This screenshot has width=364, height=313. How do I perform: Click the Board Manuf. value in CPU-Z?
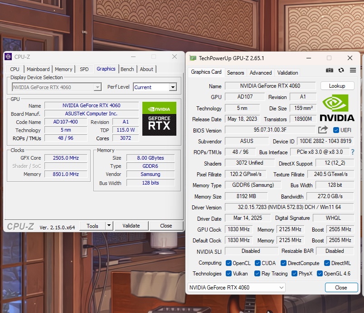(x=92, y=114)
